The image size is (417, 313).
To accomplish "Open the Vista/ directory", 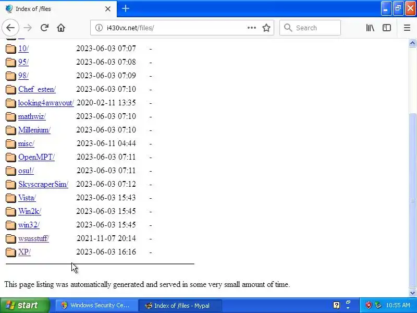I will (27, 198).
